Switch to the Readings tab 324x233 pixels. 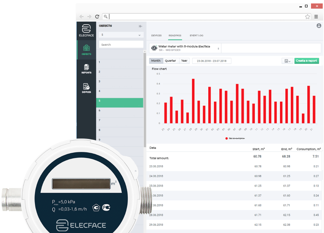click(175, 35)
